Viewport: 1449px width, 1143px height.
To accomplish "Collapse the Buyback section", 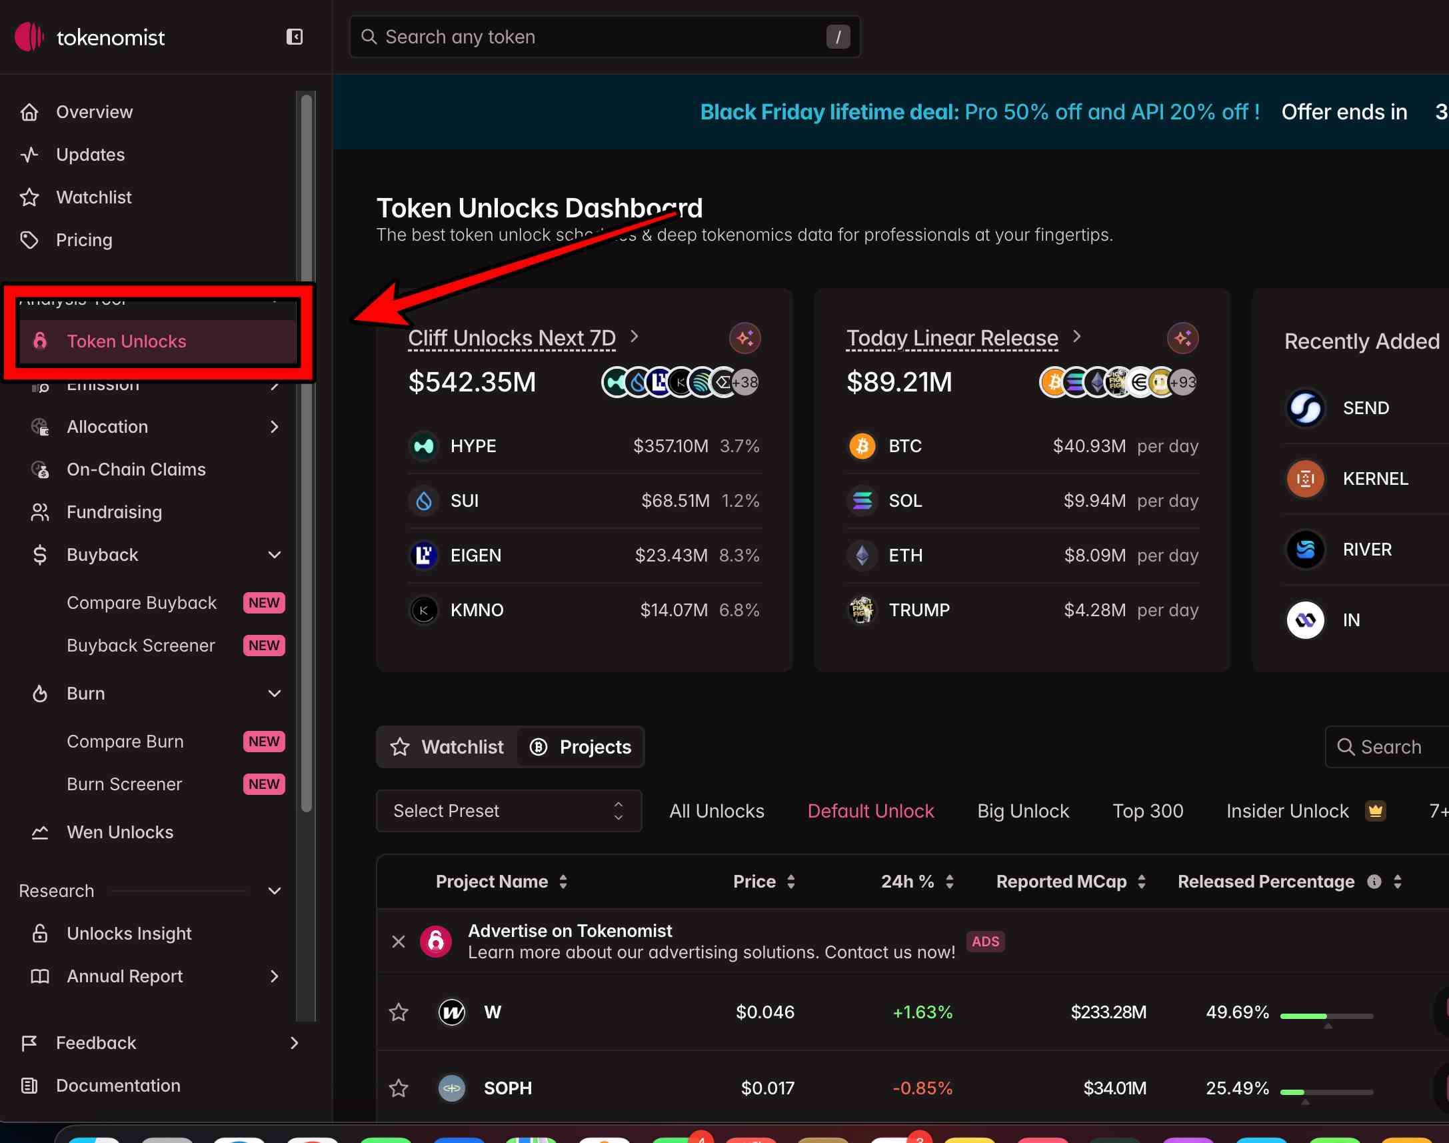I will coord(274,555).
